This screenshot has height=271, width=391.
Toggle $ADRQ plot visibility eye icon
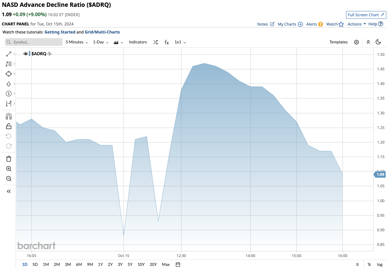[x=26, y=54]
